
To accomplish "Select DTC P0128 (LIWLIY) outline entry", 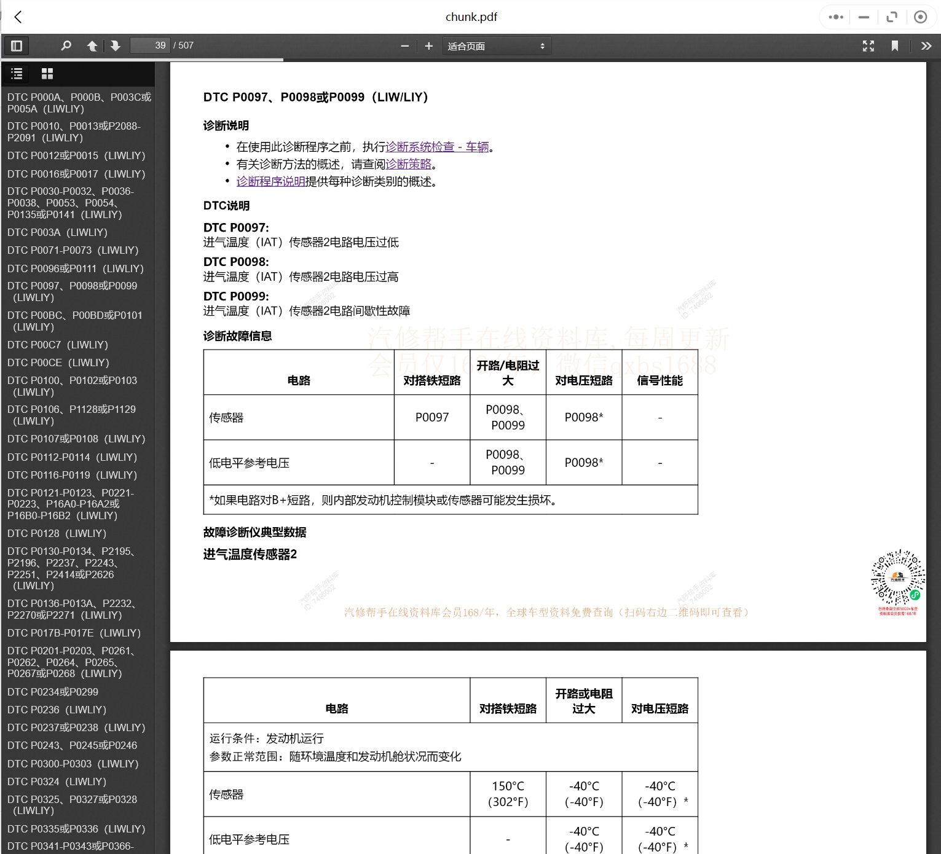I will [x=57, y=533].
